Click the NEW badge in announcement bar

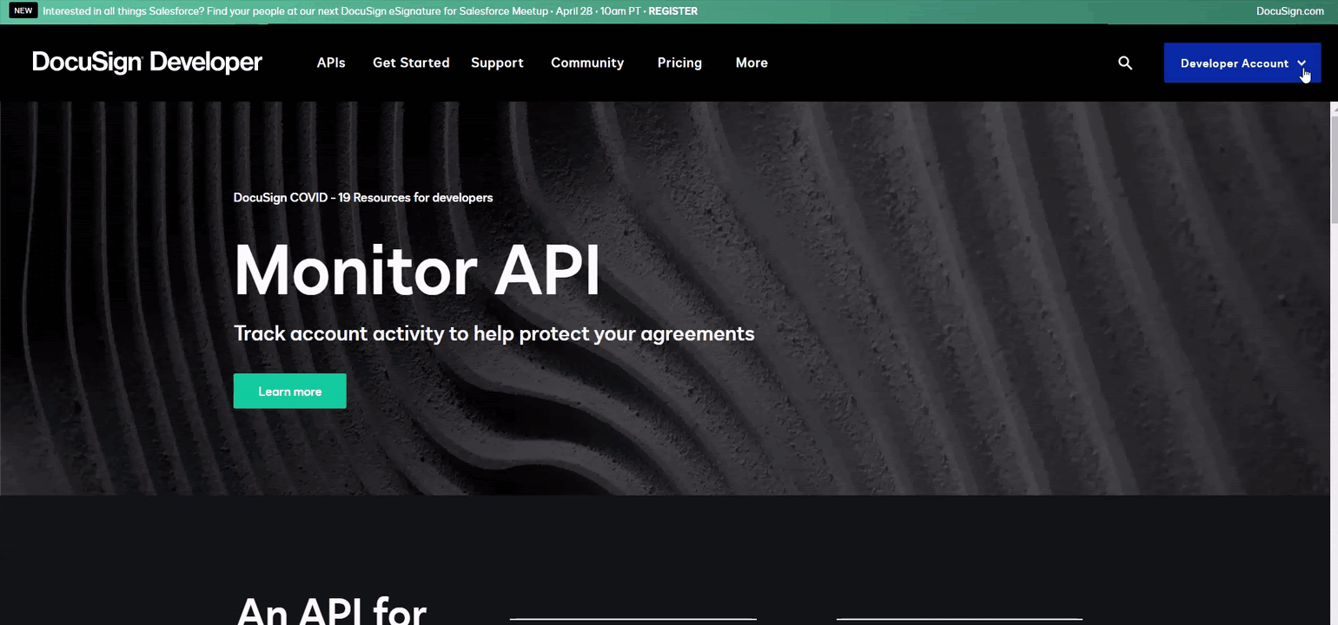(23, 11)
